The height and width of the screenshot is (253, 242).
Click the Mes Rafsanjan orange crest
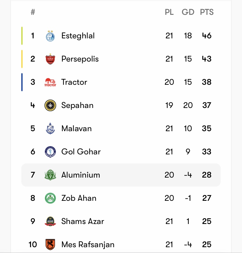[50, 244]
